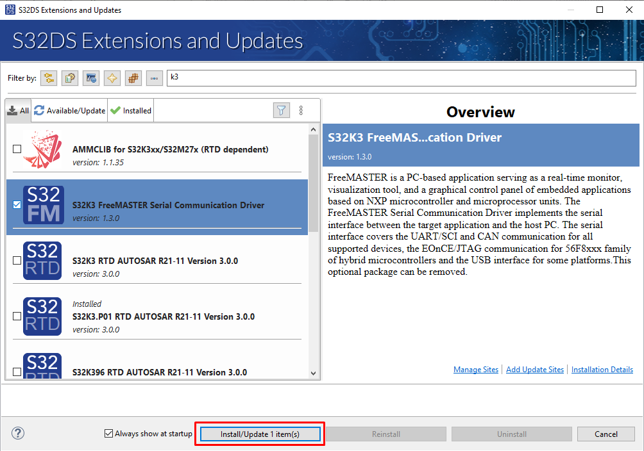Open the Installation Details link
644x451 pixels.
point(602,370)
